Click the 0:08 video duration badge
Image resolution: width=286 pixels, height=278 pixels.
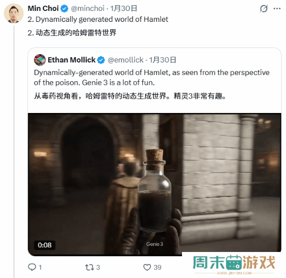[x=45, y=245]
